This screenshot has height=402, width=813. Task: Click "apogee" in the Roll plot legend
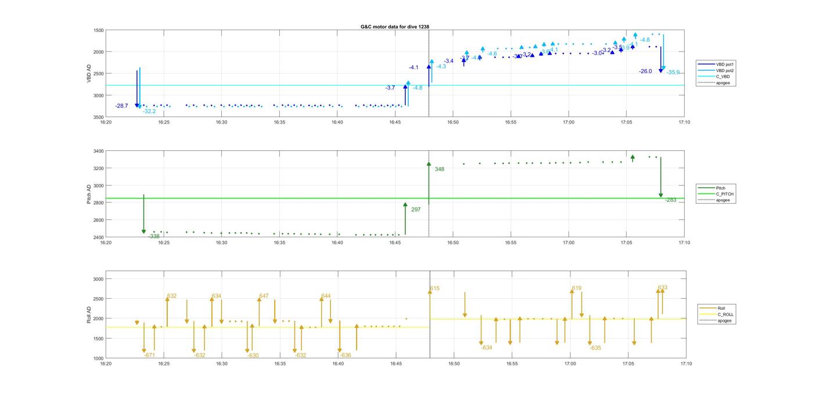coord(724,320)
